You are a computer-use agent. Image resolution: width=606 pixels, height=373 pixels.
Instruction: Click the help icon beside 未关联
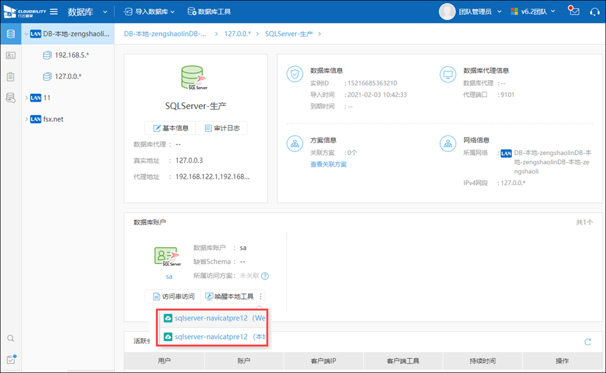[x=265, y=276]
